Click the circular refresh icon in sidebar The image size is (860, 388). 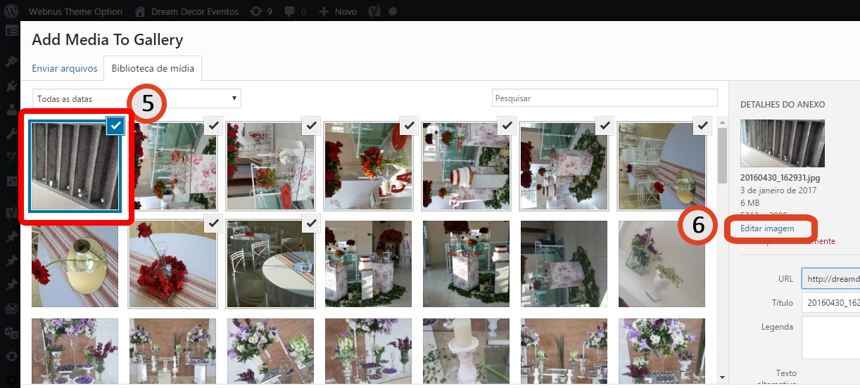11,356
